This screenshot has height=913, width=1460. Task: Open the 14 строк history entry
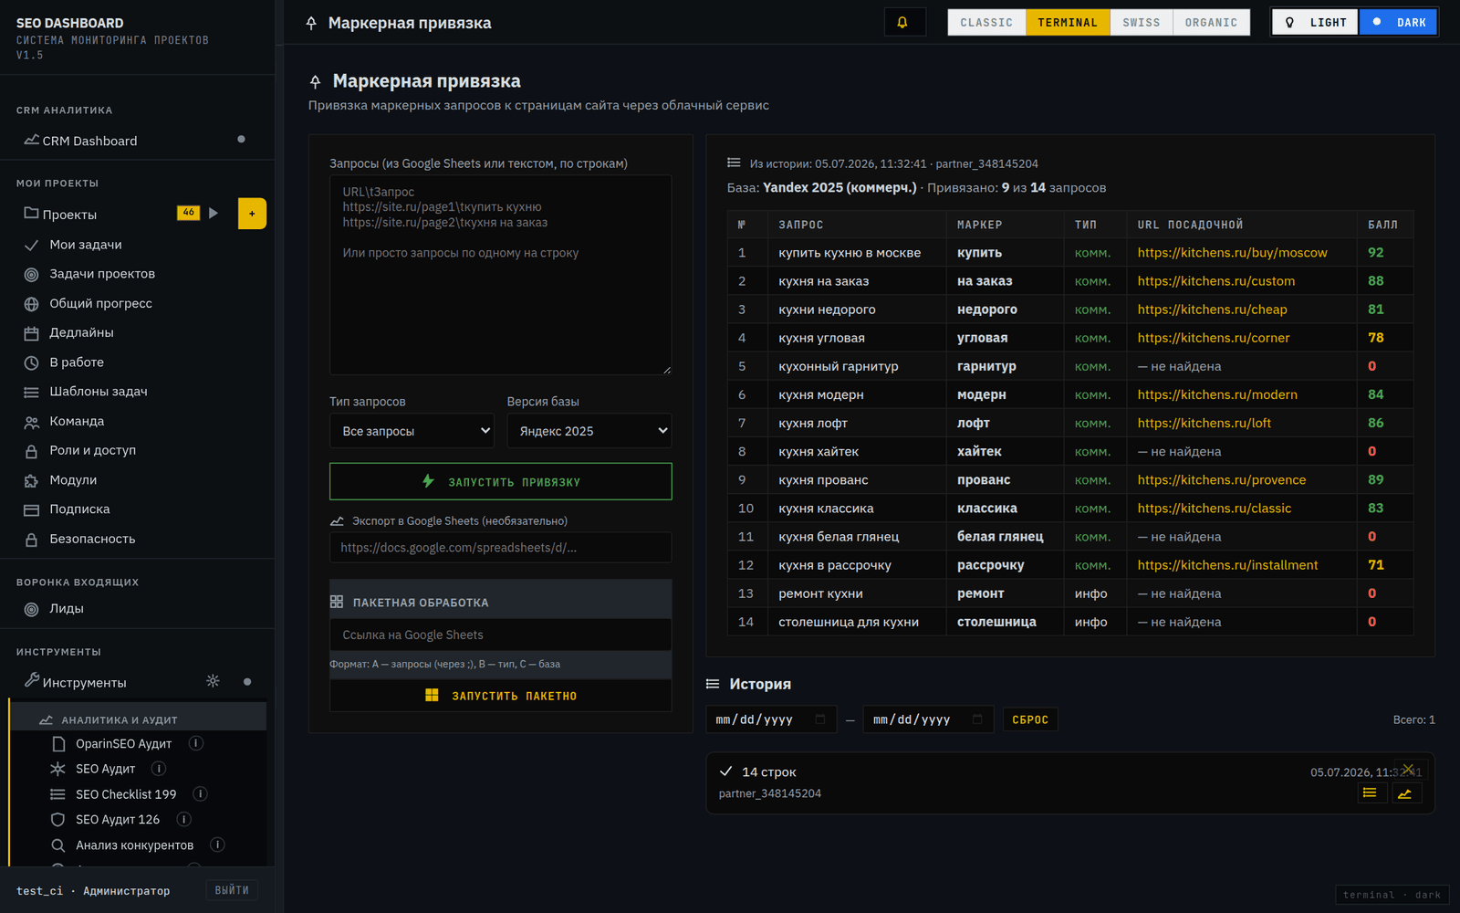point(1070,782)
